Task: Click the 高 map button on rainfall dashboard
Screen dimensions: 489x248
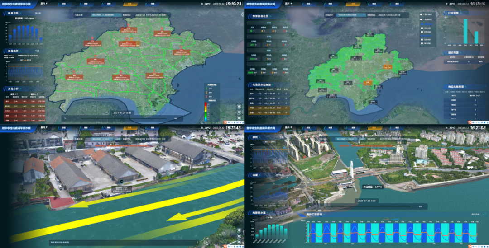Action: tap(239, 118)
